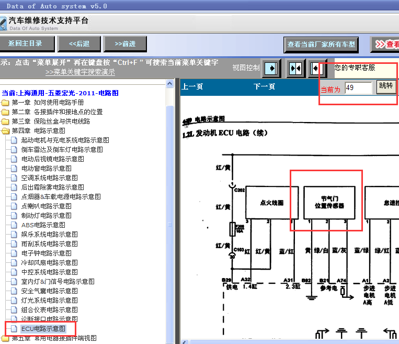Click the center-split view control icon
This screenshot has height=344, width=399.
[x=295, y=69]
